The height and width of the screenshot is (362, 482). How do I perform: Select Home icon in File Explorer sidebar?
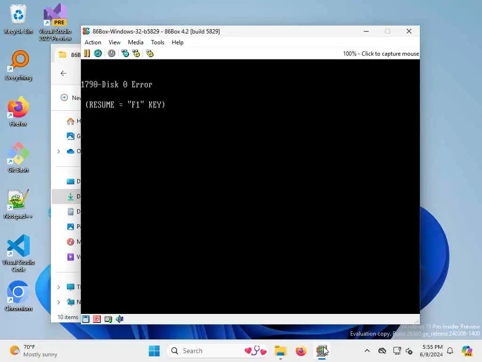(x=71, y=121)
